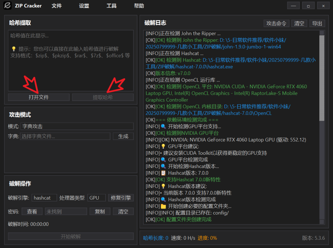Open the hashcat engine dropdown
This screenshot has width=333, height=248.
44,198
